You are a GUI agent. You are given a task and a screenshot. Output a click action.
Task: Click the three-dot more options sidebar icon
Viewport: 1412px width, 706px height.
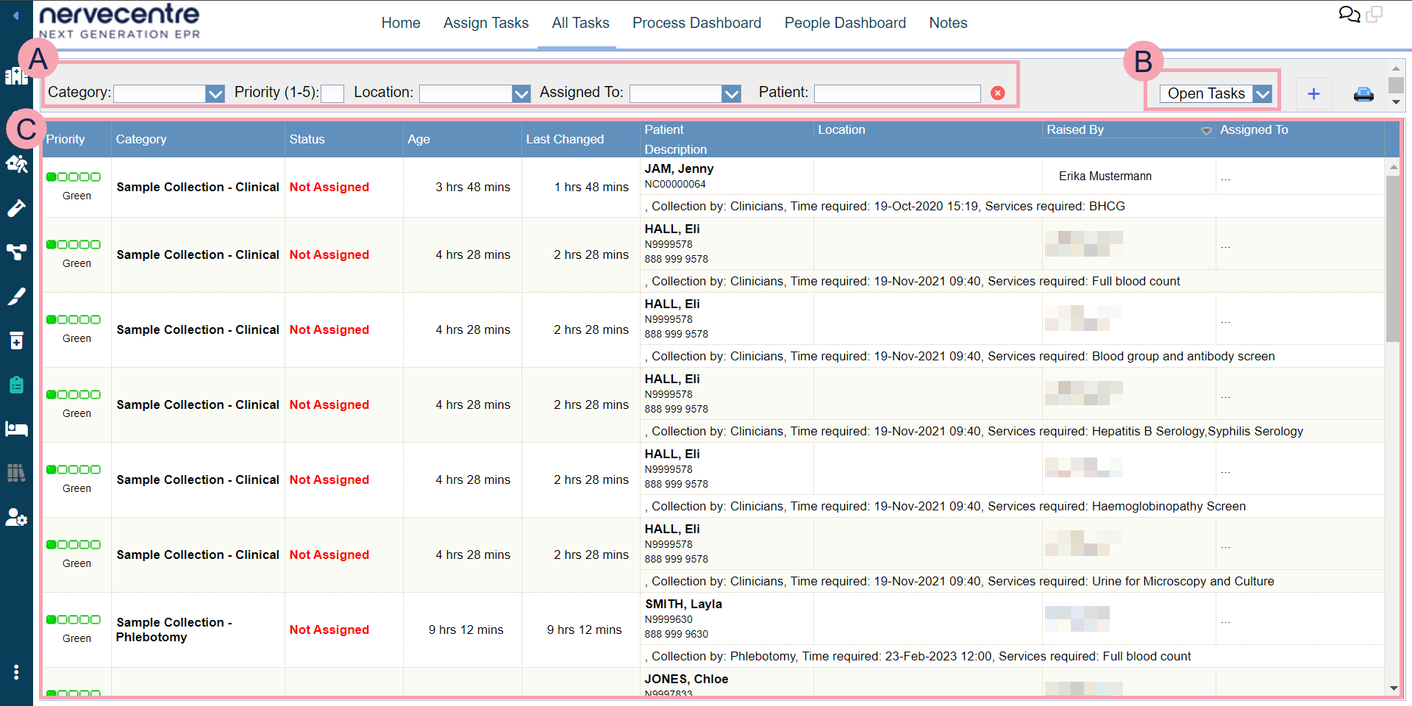[x=16, y=672]
